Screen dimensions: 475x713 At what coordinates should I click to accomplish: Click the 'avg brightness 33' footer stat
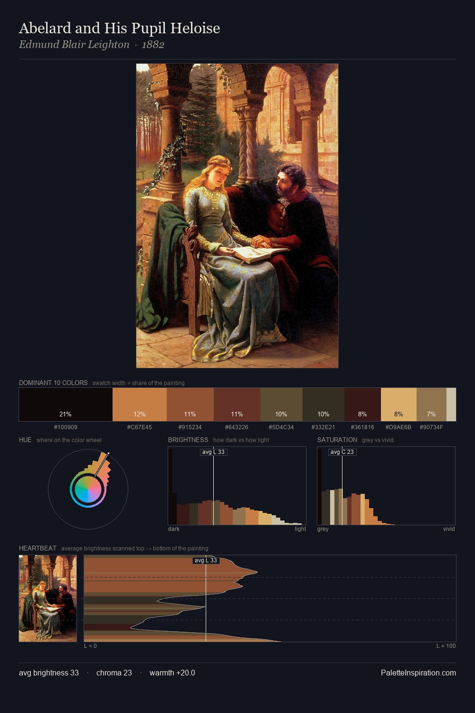[x=49, y=673]
